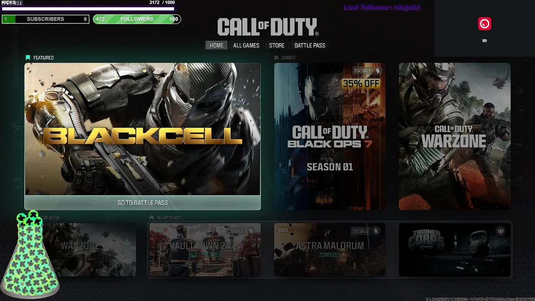Open the last played Warzone tile
The height and width of the screenshot is (301, 535).
tap(80, 250)
